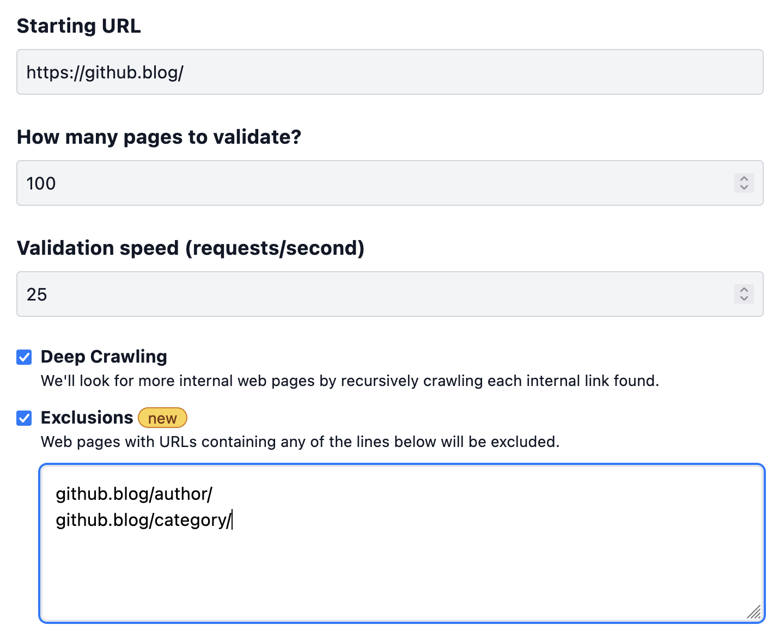This screenshot has height=637, width=779.
Task: Click the empty area in the exclusions textarea
Action: coord(402,577)
